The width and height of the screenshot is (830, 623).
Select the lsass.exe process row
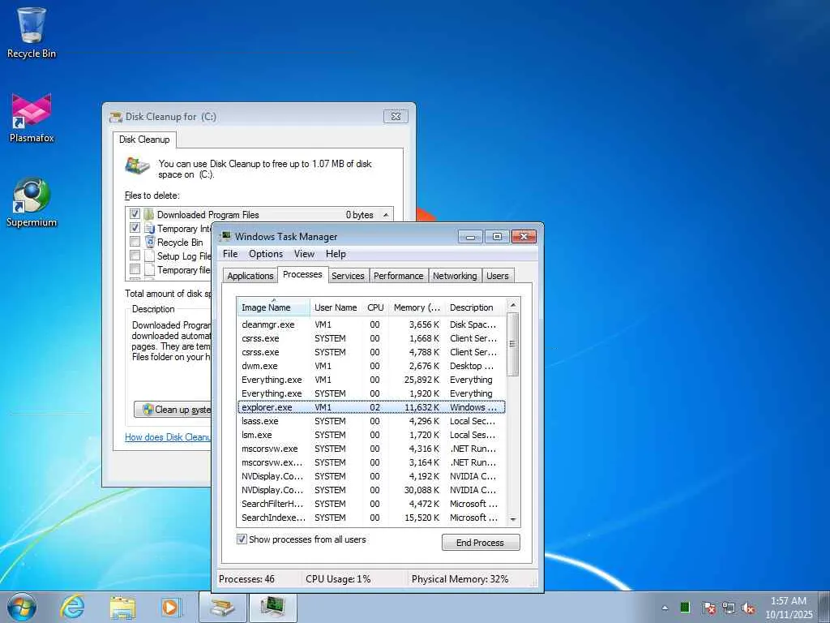tap(370, 421)
